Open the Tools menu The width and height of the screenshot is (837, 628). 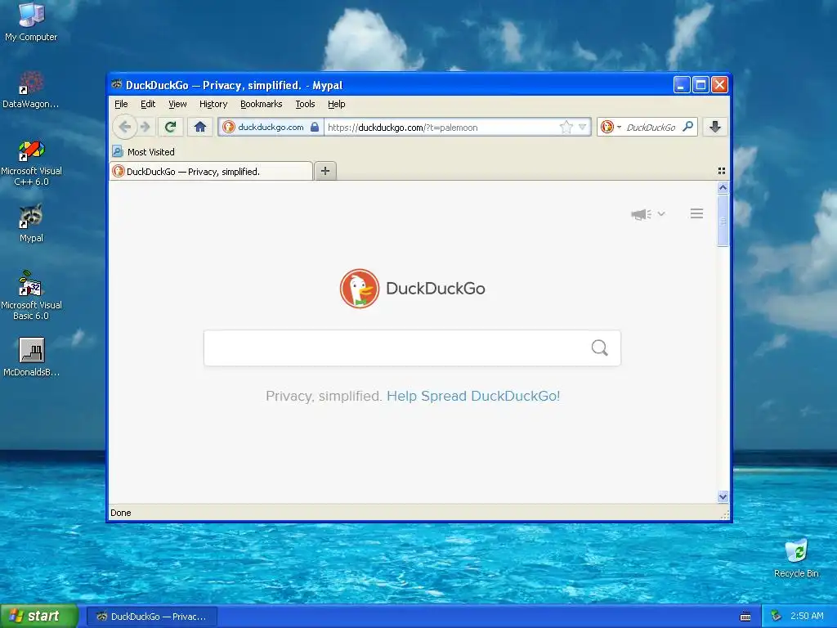[305, 104]
